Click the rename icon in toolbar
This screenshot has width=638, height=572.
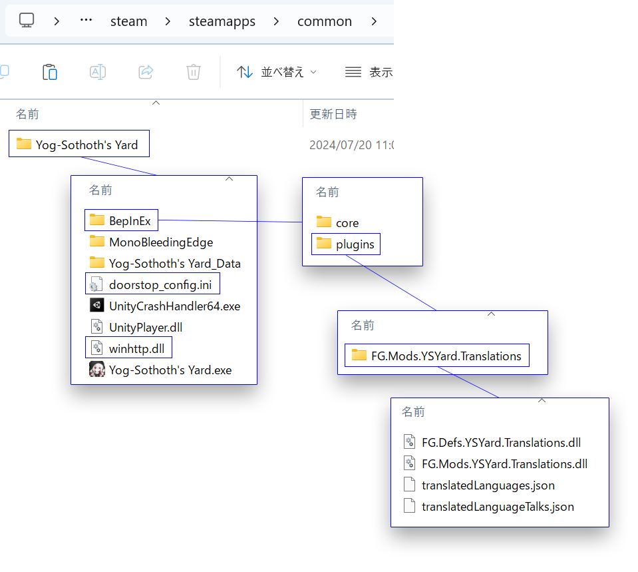(98, 72)
